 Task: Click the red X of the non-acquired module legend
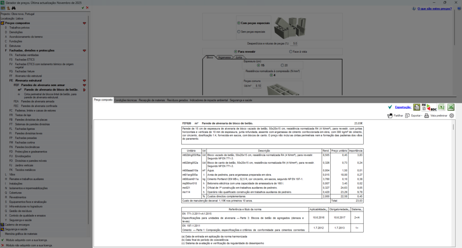pos(2,245)
